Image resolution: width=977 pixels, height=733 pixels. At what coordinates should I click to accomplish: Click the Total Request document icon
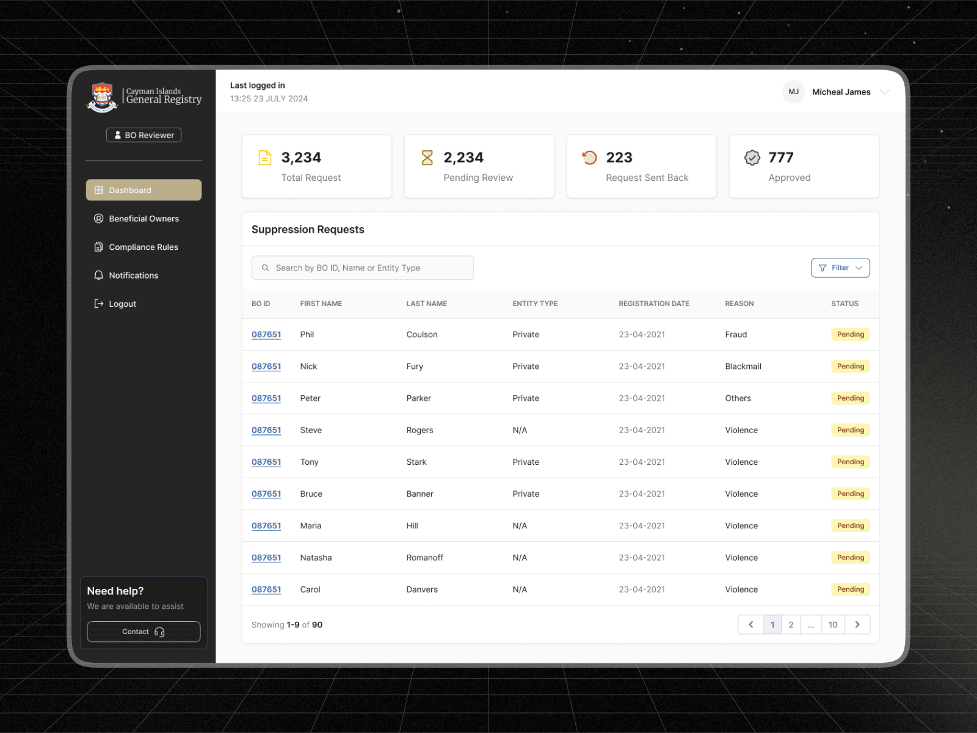(265, 158)
